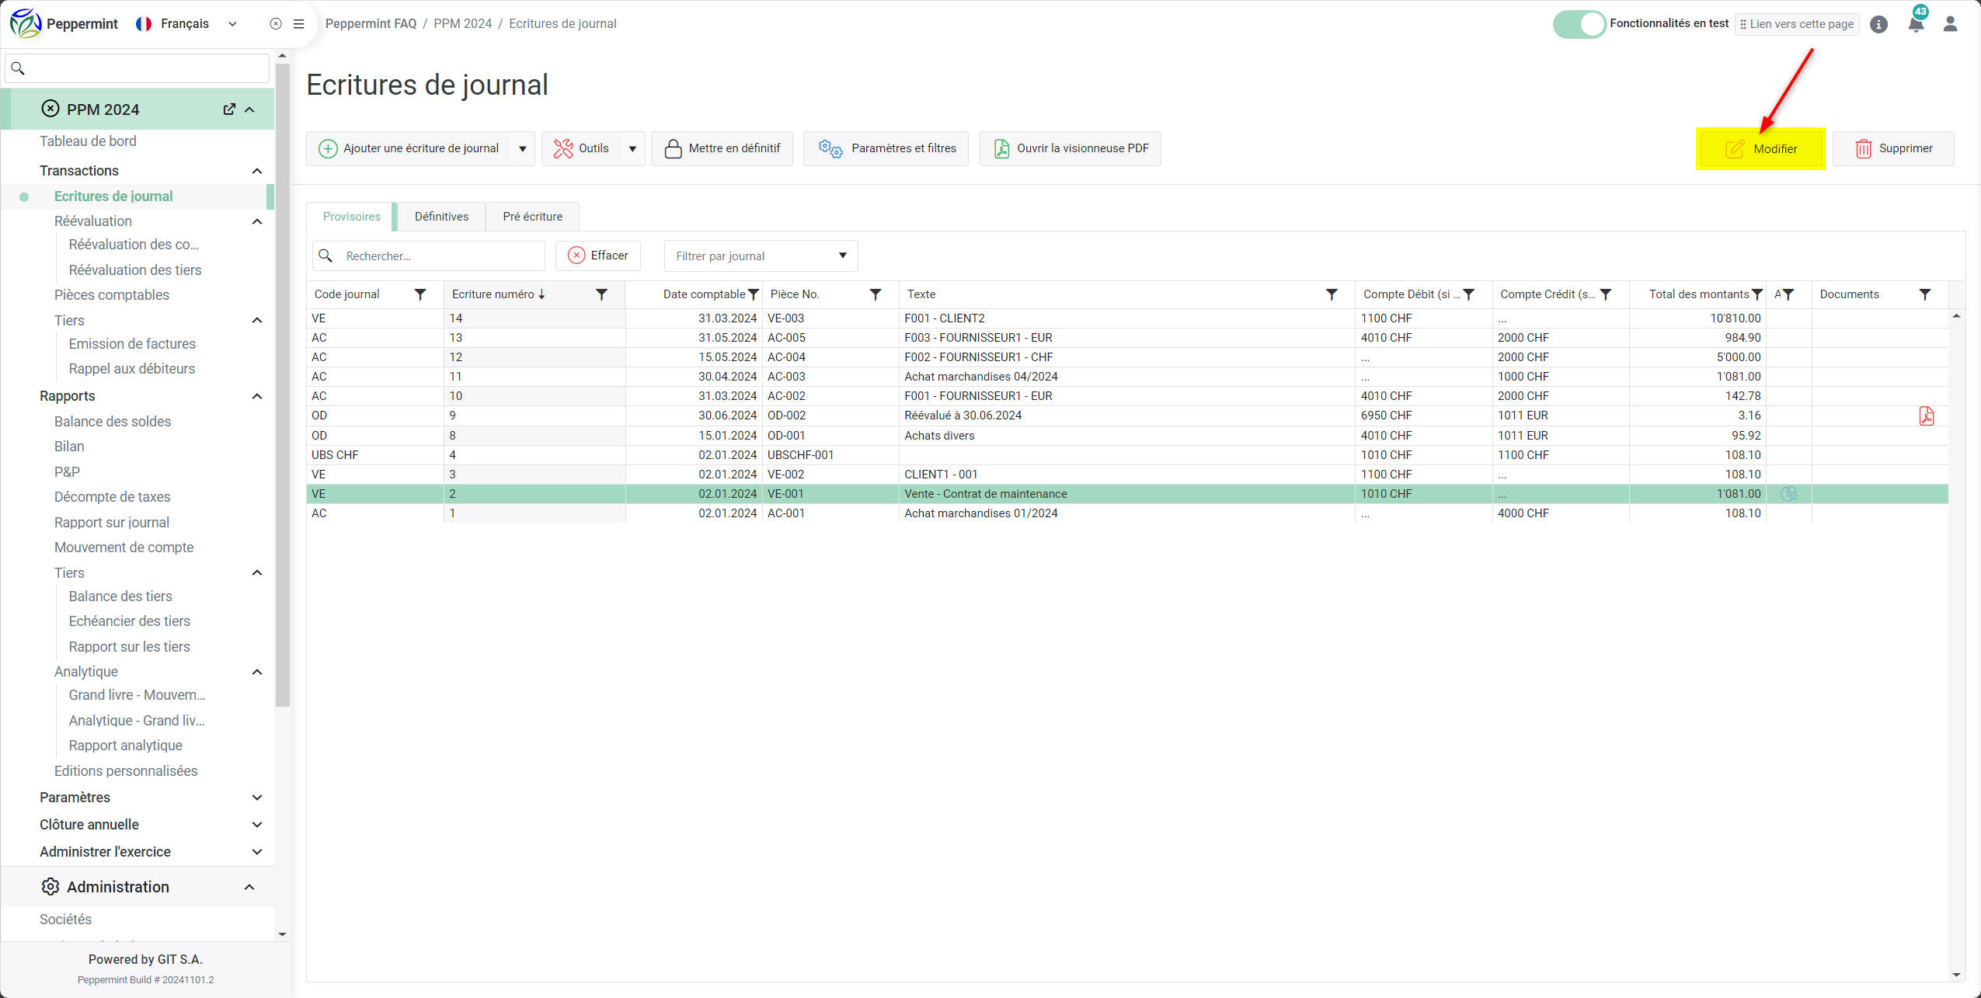Open PPM 2024 in new window icon

click(229, 110)
